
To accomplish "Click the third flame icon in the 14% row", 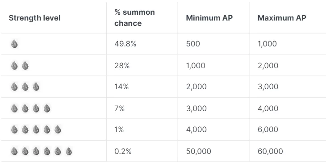I will tap(36, 87).
